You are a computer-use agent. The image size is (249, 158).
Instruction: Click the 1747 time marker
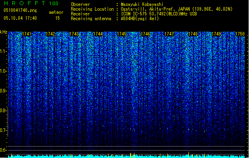[x=169, y=34]
